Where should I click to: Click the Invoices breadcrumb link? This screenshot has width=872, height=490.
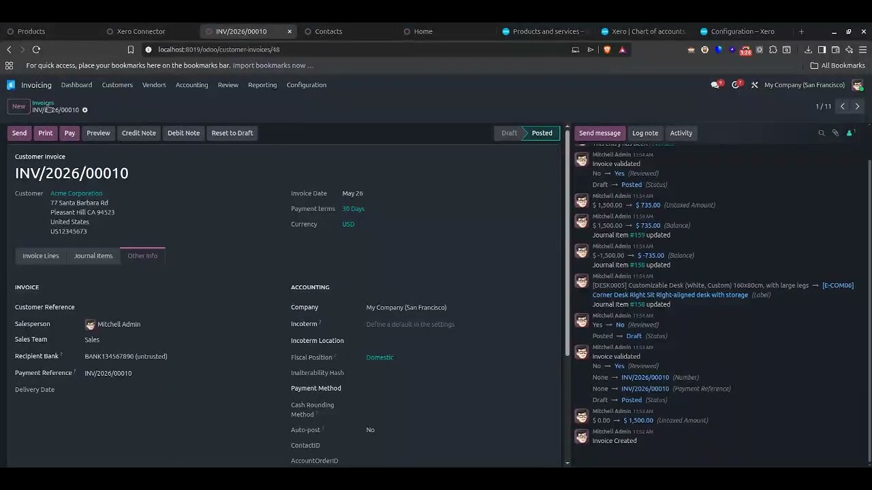pyautogui.click(x=43, y=103)
